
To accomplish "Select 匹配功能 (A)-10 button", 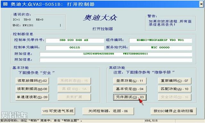I will pyautogui.click(x=175, y=89).
